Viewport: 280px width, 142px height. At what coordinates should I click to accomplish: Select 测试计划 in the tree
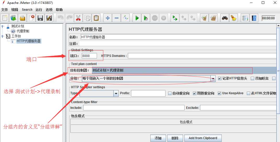click(x=18, y=26)
